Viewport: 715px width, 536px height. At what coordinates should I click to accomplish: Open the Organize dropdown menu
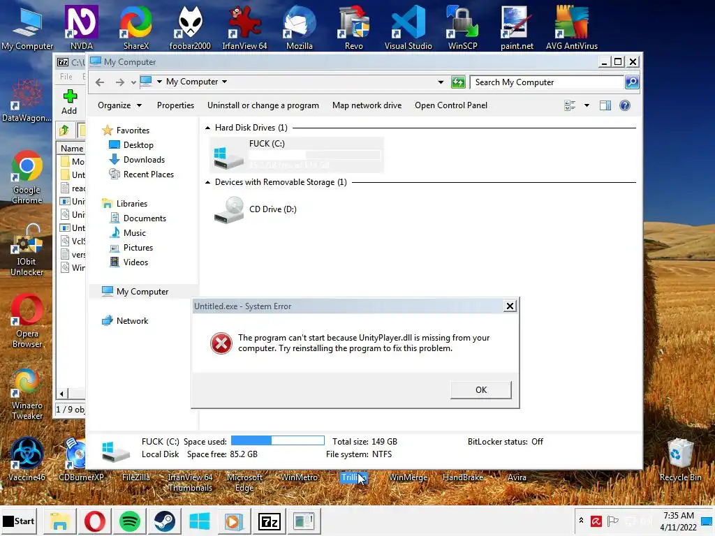pos(120,105)
